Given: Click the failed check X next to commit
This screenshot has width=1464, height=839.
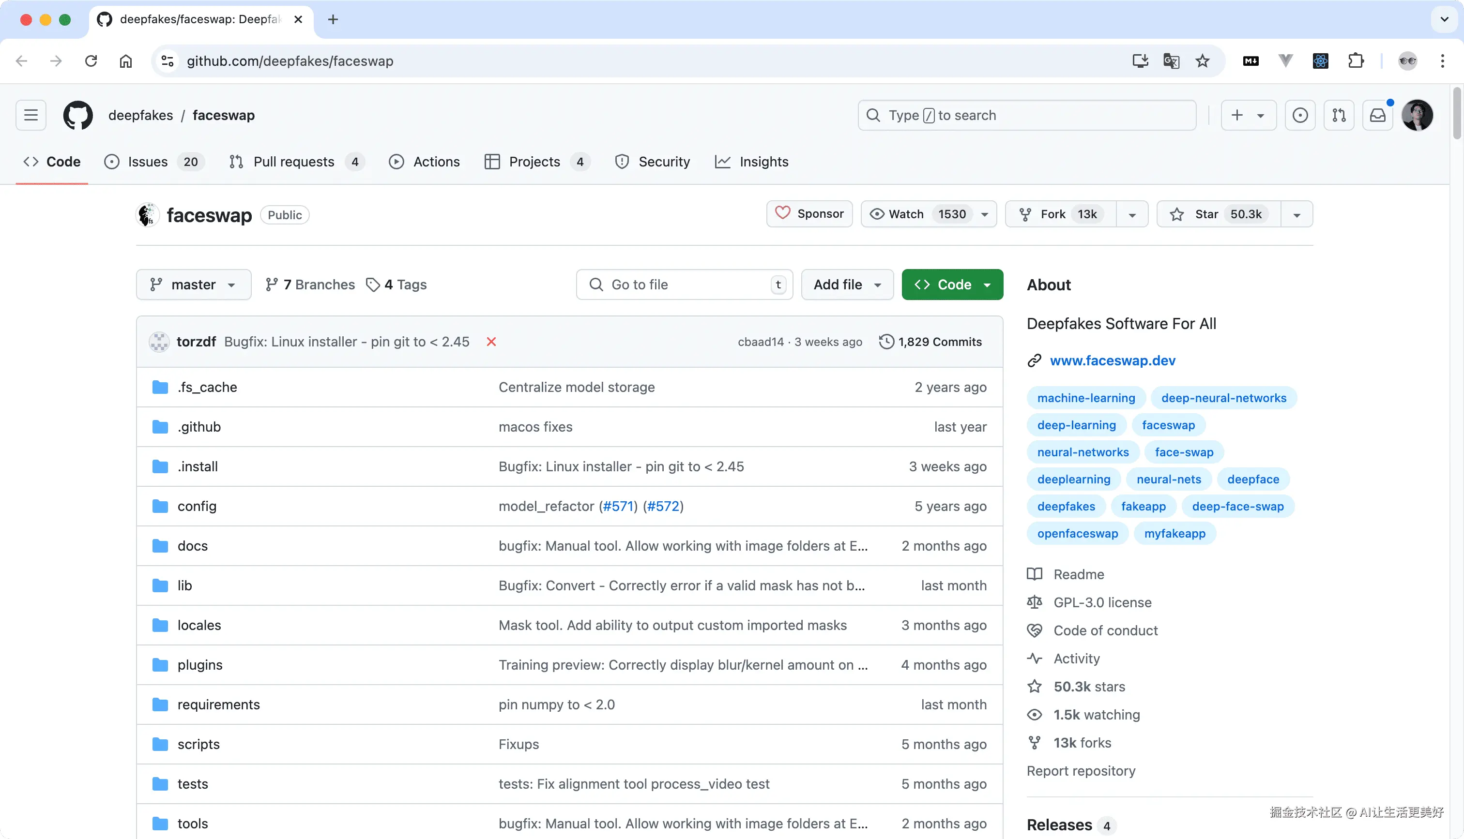Looking at the screenshot, I should (x=491, y=342).
